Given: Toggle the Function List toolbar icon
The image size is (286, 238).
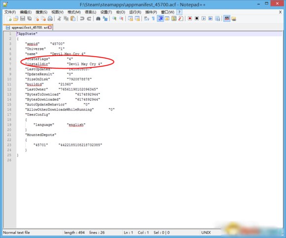Looking at the screenshot, I should 181,19.
